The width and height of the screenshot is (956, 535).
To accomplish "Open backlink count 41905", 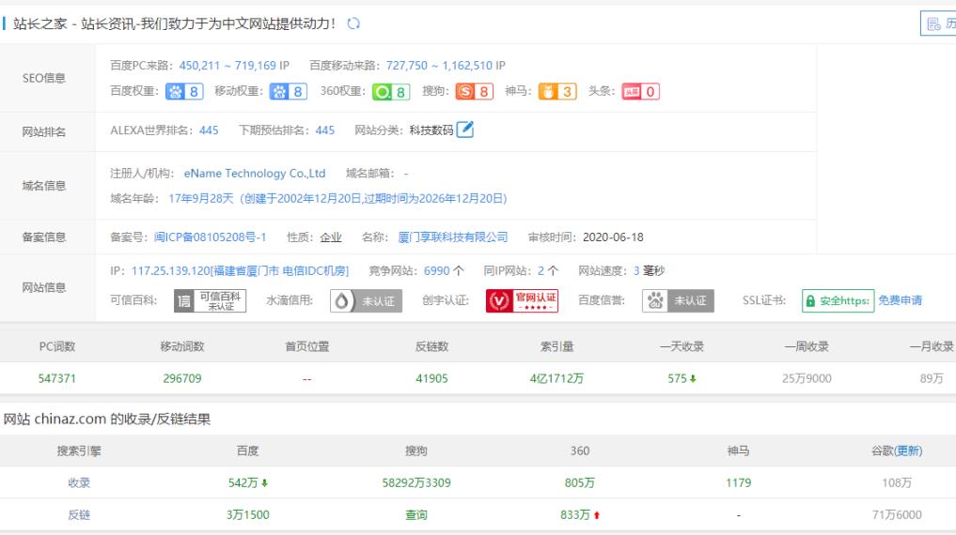I will 431,378.
